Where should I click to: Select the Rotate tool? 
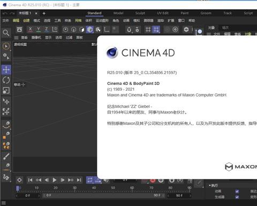pyautogui.click(x=6, y=80)
